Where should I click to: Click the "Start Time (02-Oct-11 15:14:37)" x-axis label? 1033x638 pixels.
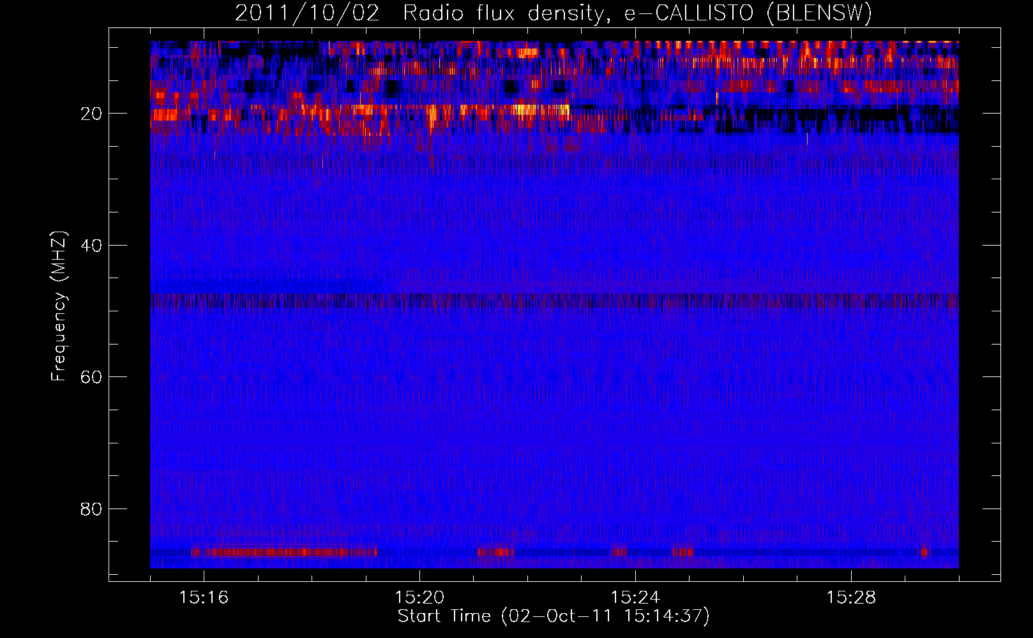554,616
